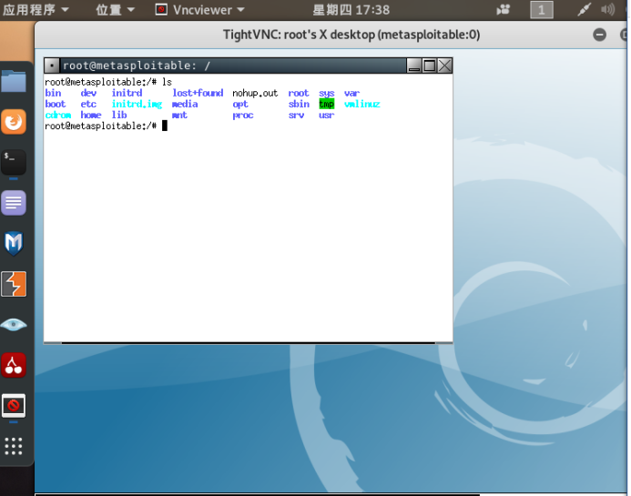The height and width of the screenshot is (496, 631).
Task: Close the root@metasploitable terminal window
Action: pos(444,66)
